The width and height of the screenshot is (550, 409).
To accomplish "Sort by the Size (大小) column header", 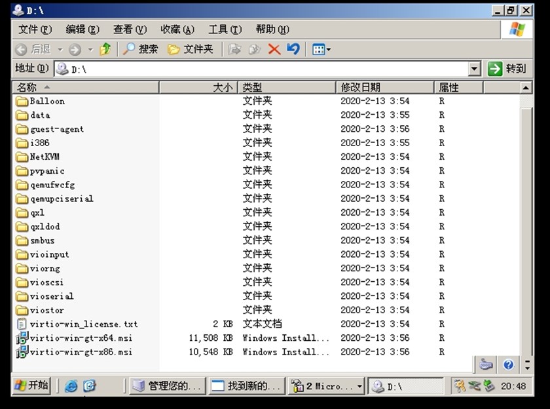I will (198, 87).
